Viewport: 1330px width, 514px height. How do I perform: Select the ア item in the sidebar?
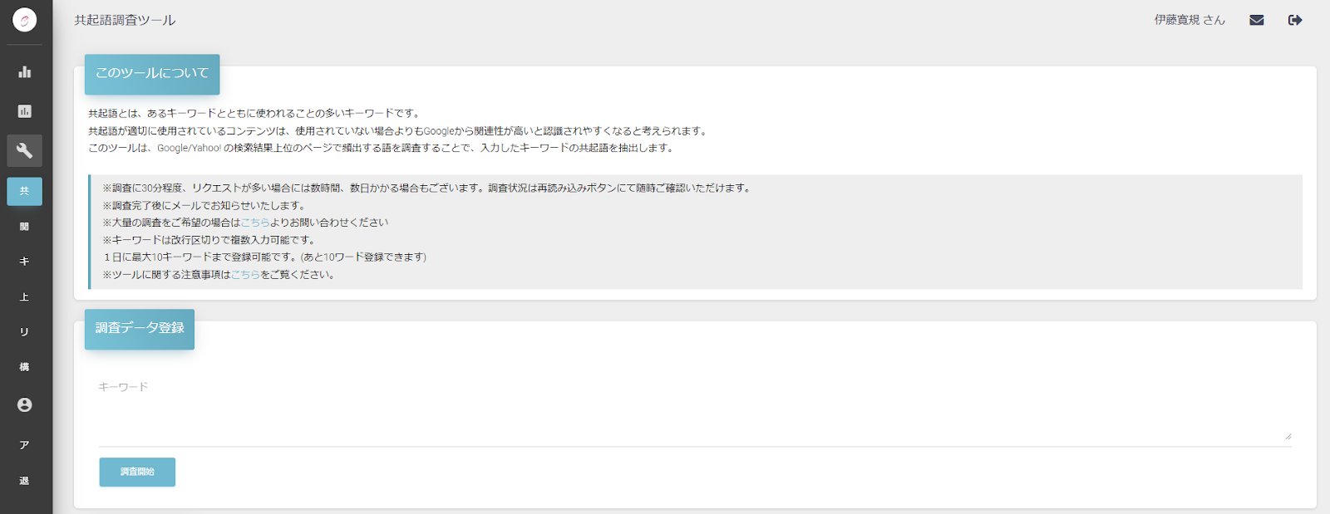[x=25, y=445]
